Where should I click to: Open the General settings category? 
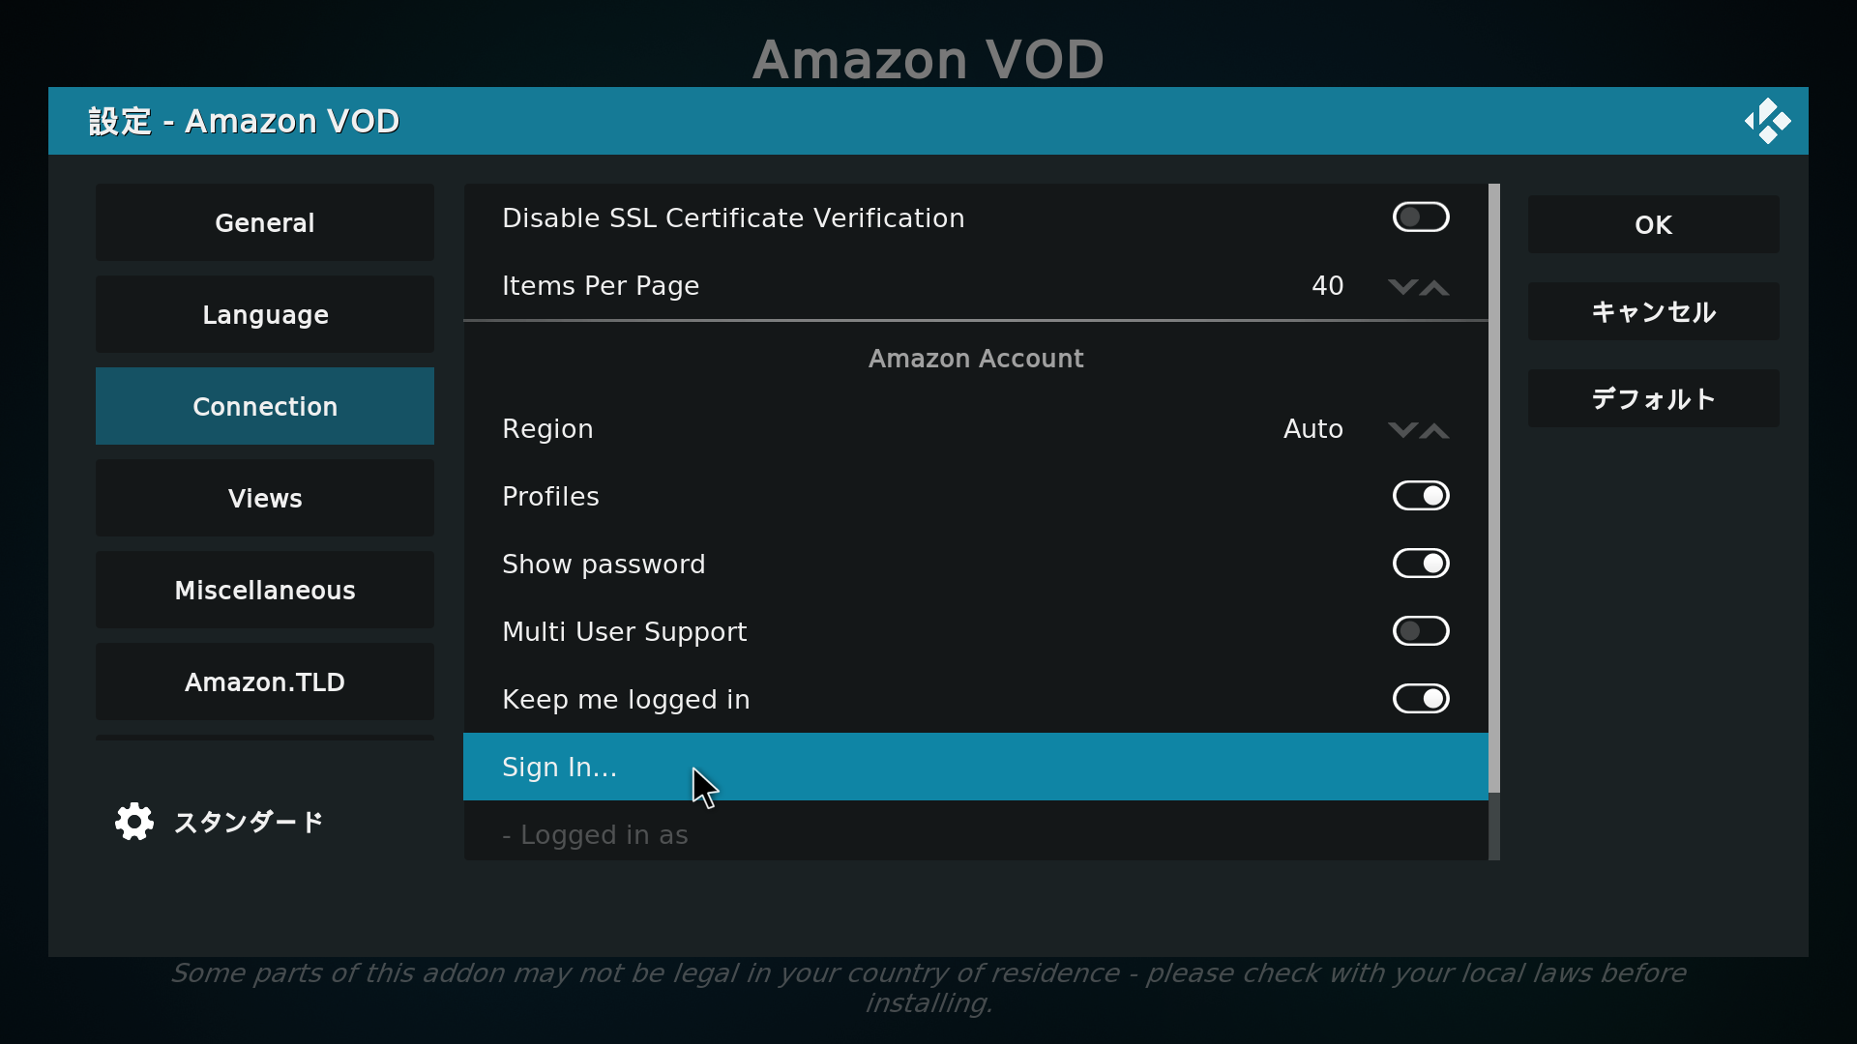coord(265,222)
